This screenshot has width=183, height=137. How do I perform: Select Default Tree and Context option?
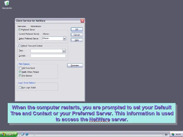[x=20, y=46]
